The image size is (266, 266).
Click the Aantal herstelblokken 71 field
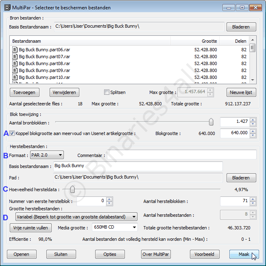[x=235, y=201]
